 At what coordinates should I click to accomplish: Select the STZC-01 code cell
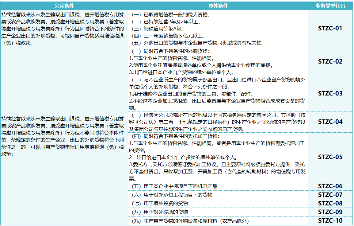click(x=330, y=29)
